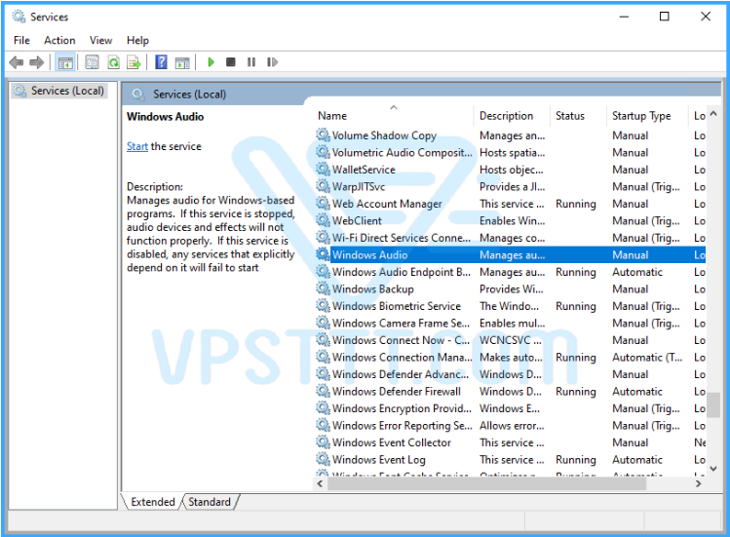
Task: Click gear icon beside Windows Backup
Action: [x=323, y=288]
